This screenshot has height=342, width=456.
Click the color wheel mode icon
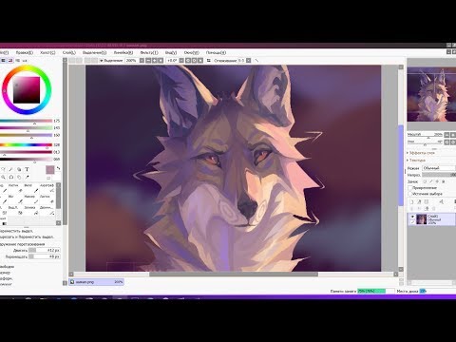pyautogui.click(x=3, y=60)
